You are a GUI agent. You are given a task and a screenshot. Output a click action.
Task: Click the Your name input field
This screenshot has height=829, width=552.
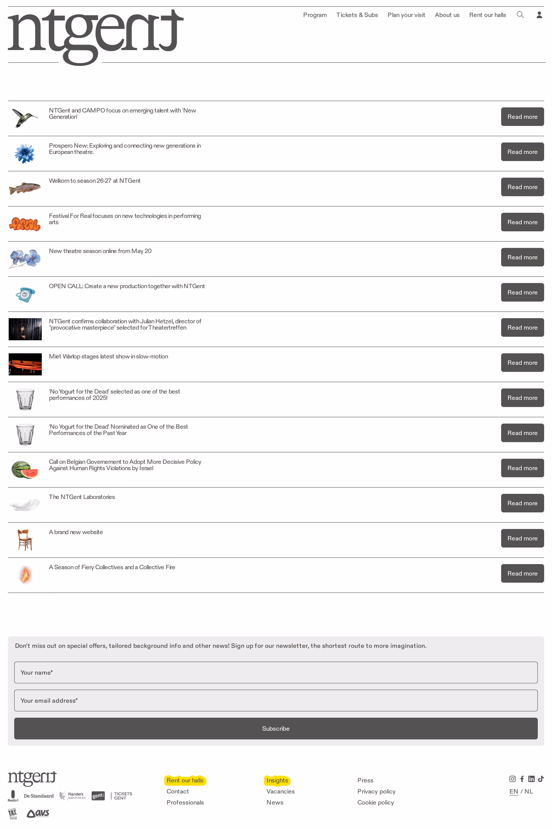[x=276, y=672]
